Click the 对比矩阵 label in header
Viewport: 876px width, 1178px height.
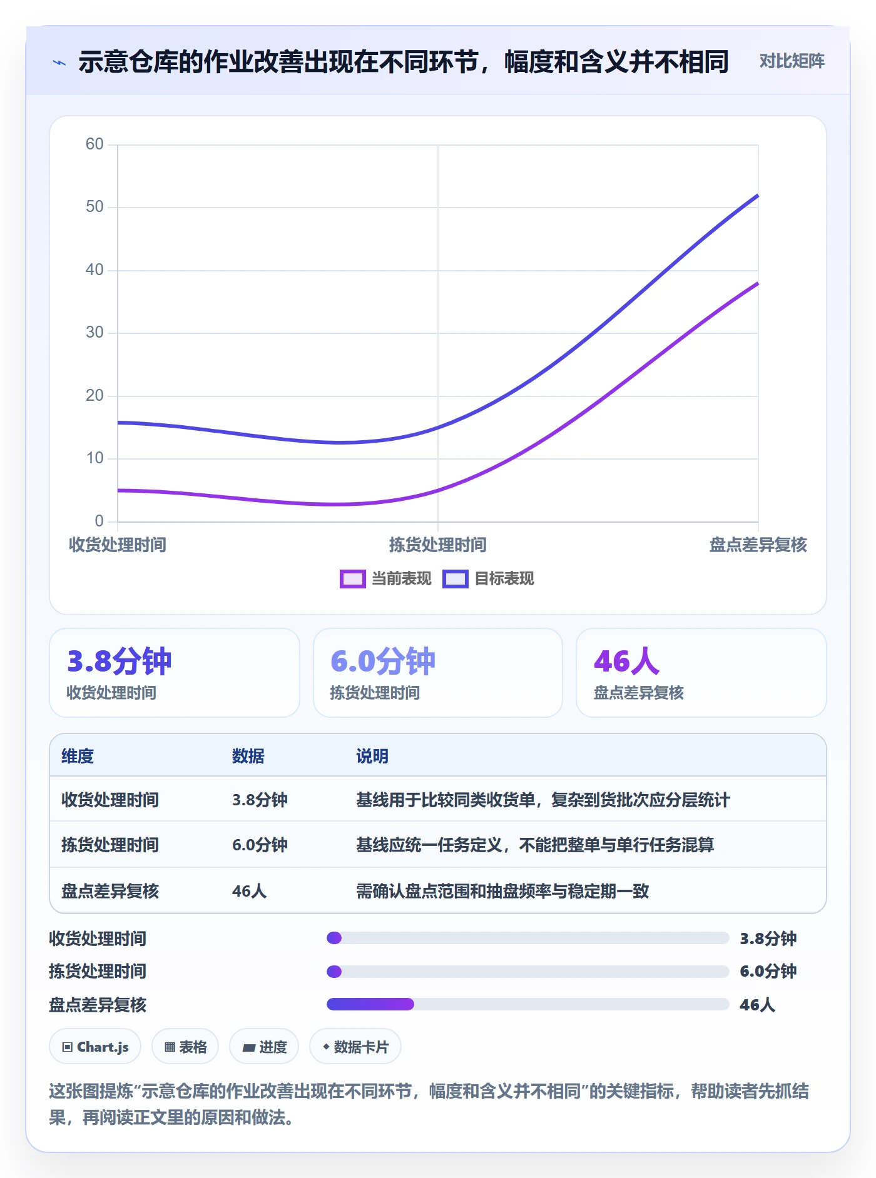point(792,61)
